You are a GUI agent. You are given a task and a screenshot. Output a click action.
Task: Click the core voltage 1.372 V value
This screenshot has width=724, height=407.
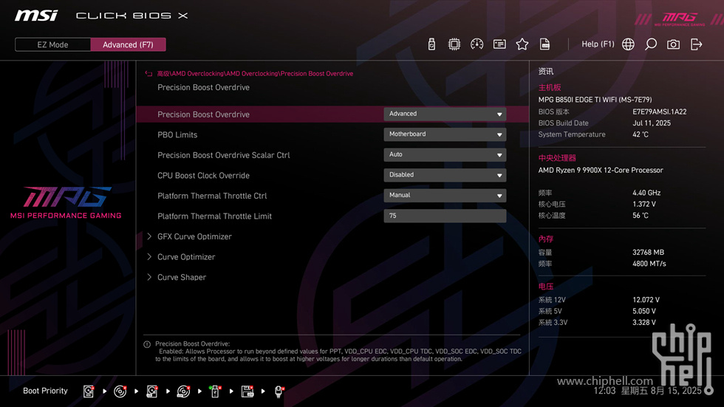click(644, 204)
